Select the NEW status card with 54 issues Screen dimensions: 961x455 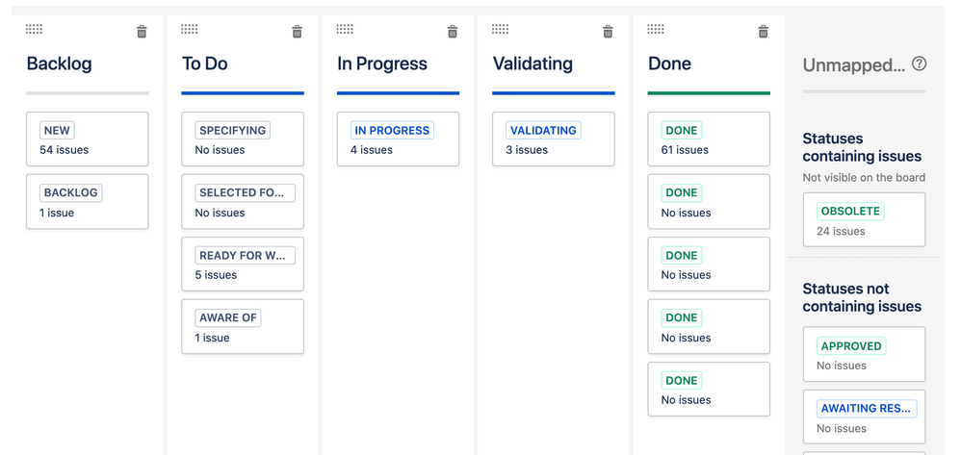87,139
